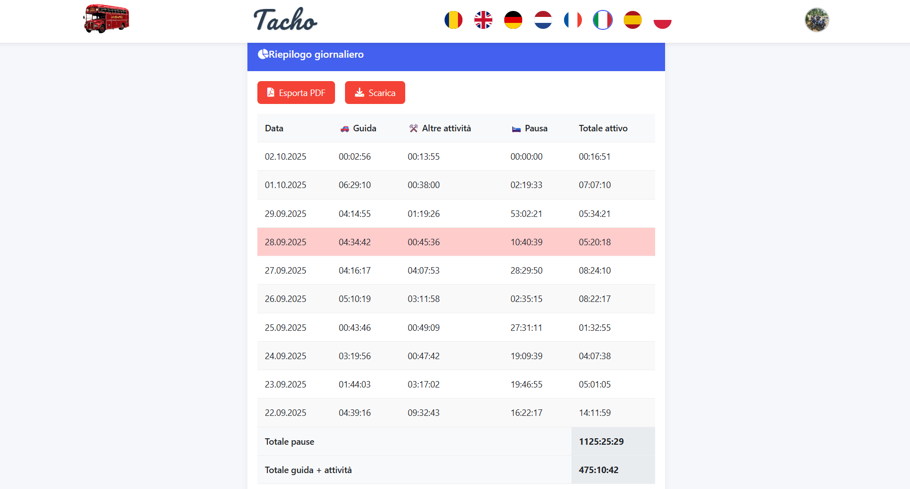
Task: Click the Guida column header
Action: (x=364, y=128)
